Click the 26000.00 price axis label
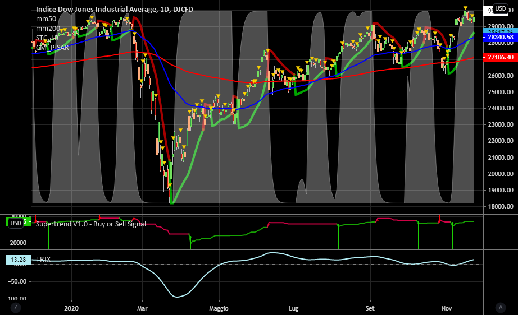The width and height of the screenshot is (518, 315). pos(501,76)
